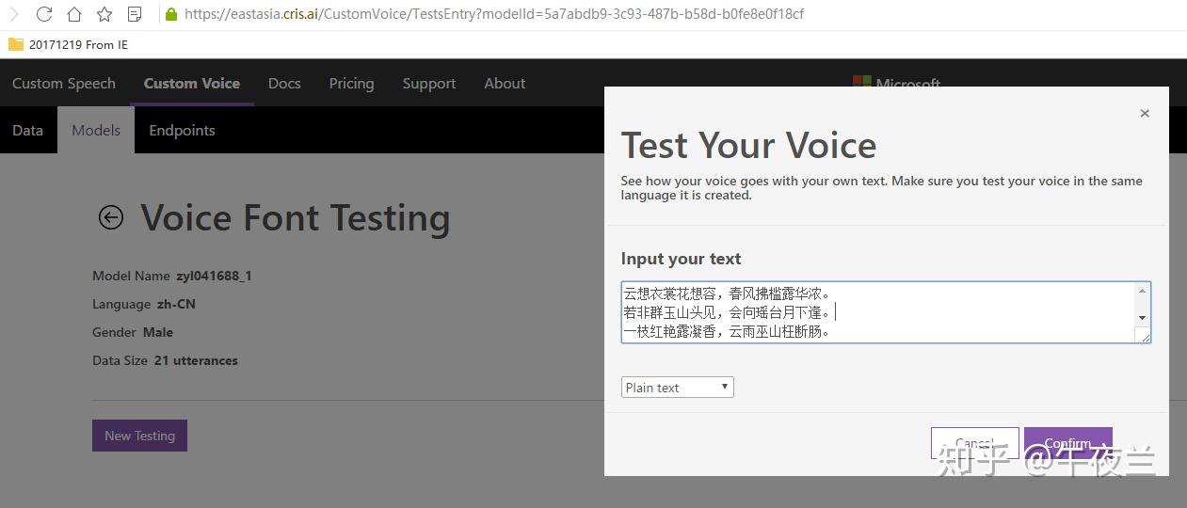
Task: Go to the Pricing page
Action: click(x=351, y=83)
